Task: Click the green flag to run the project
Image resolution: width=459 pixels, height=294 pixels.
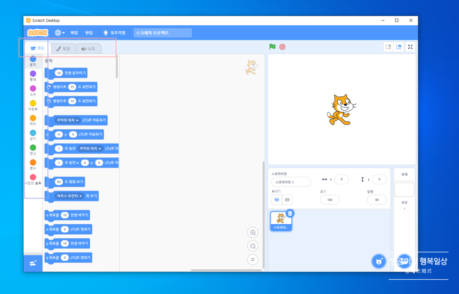Action: coord(272,47)
